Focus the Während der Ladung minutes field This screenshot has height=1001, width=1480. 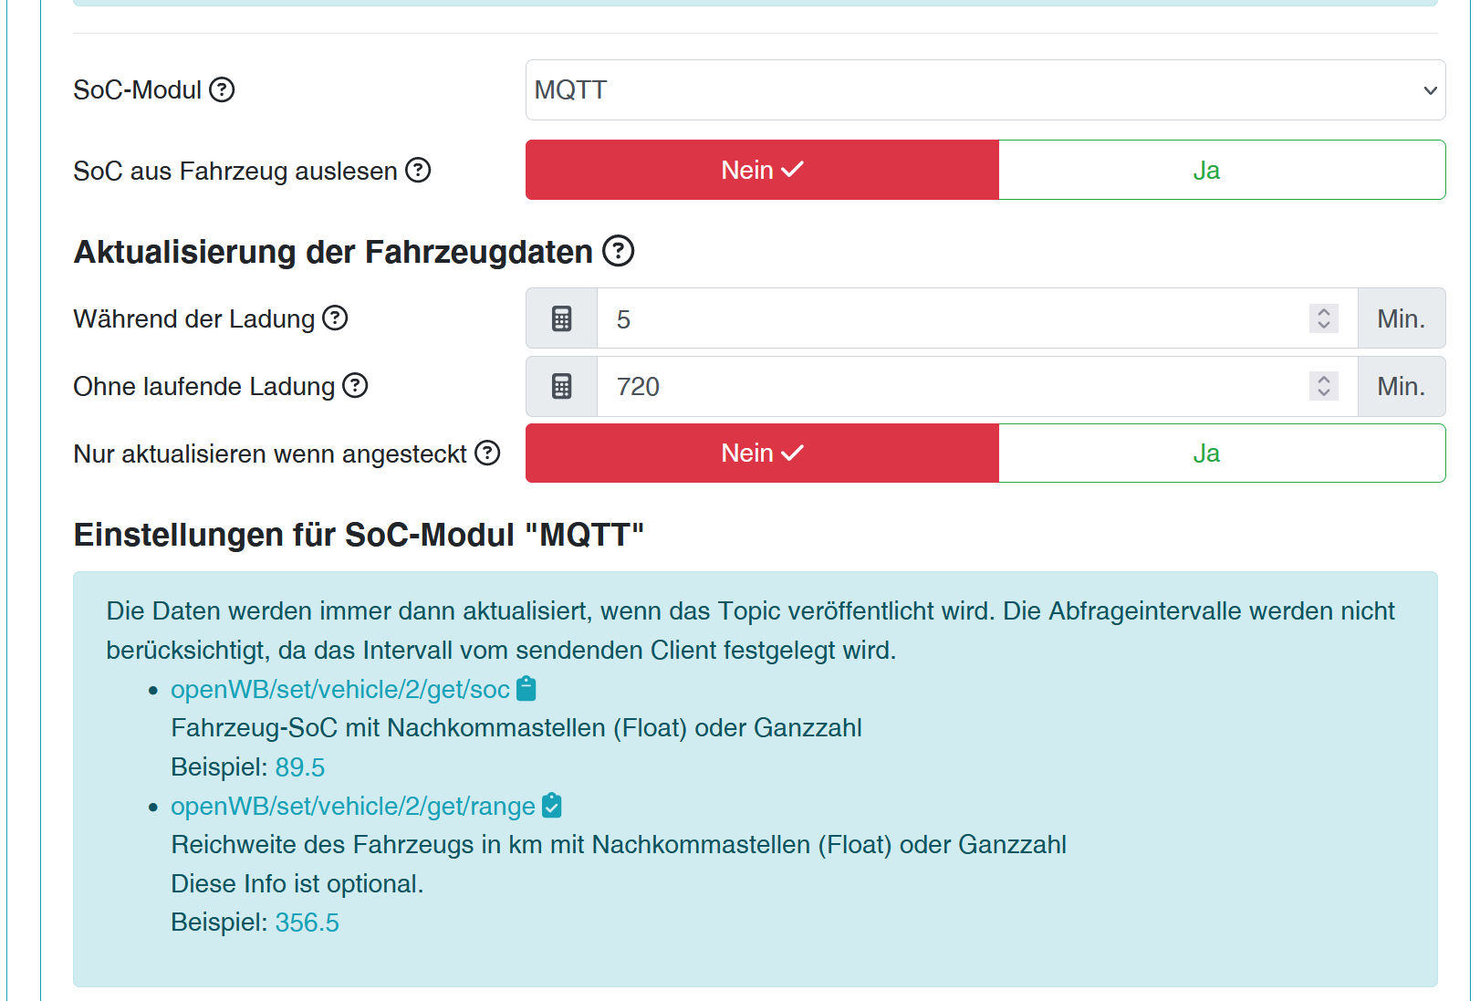coord(977,318)
